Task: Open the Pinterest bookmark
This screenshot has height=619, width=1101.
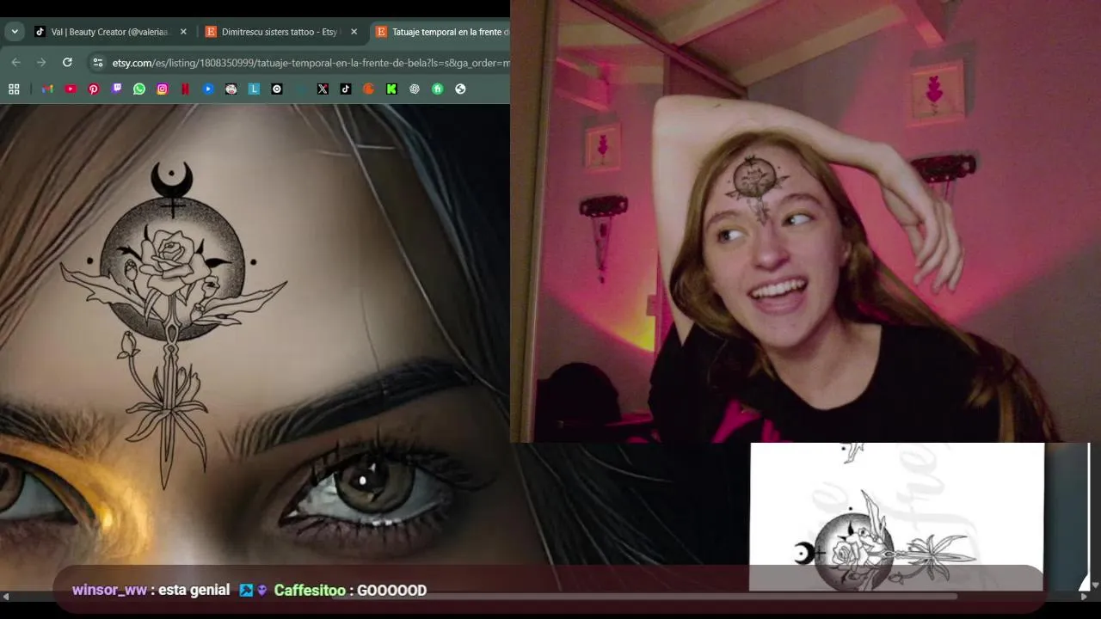Action: 94,89
